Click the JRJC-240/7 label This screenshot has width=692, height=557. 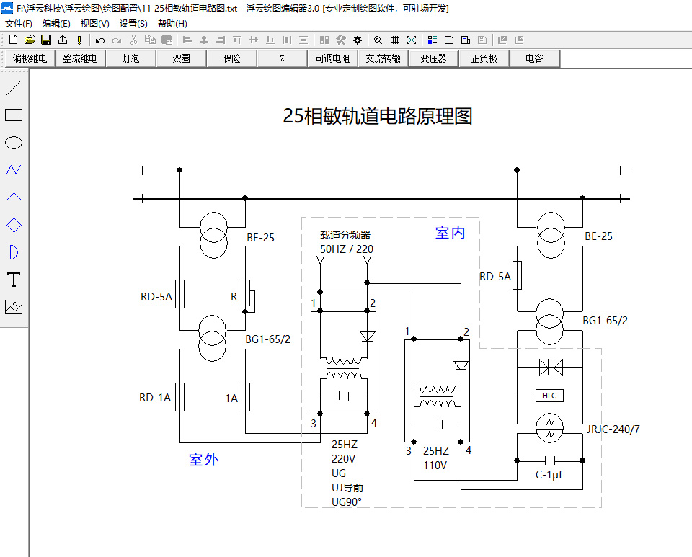click(x=613, y=429)
